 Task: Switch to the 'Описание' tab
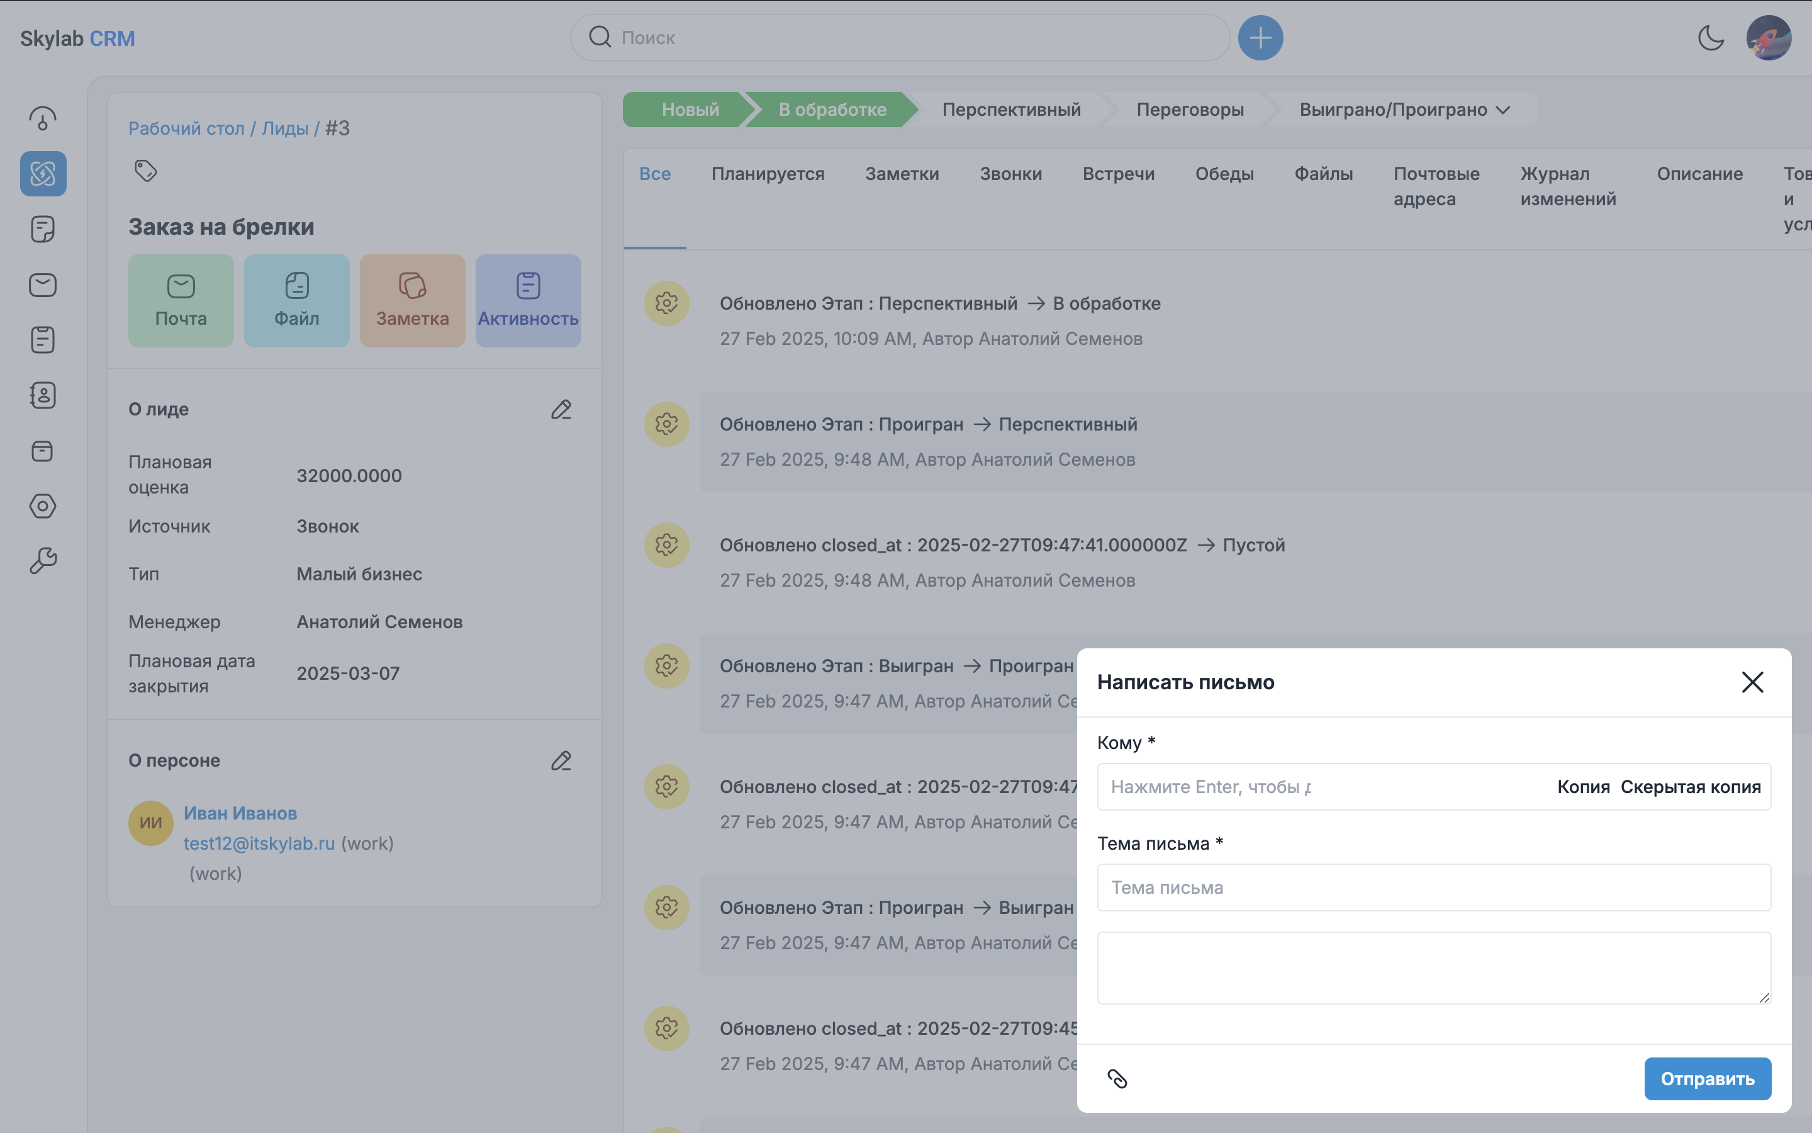coord(1699,174)
